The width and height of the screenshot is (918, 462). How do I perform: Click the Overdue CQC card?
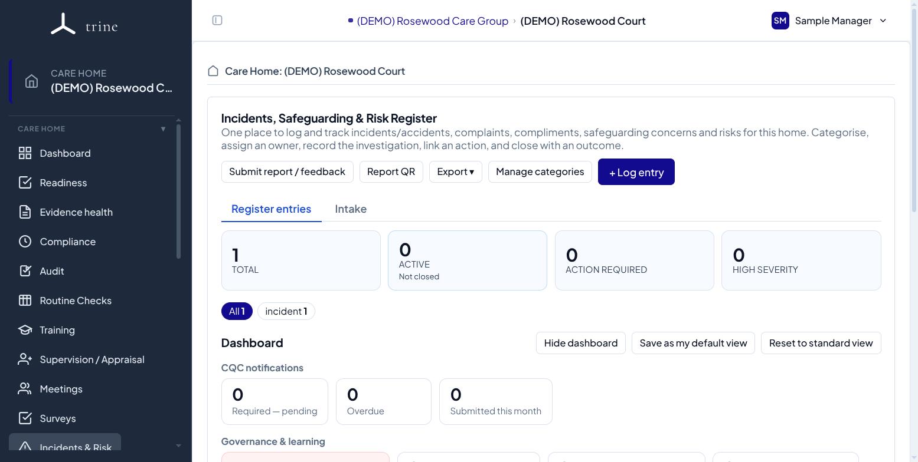(383, 401)
